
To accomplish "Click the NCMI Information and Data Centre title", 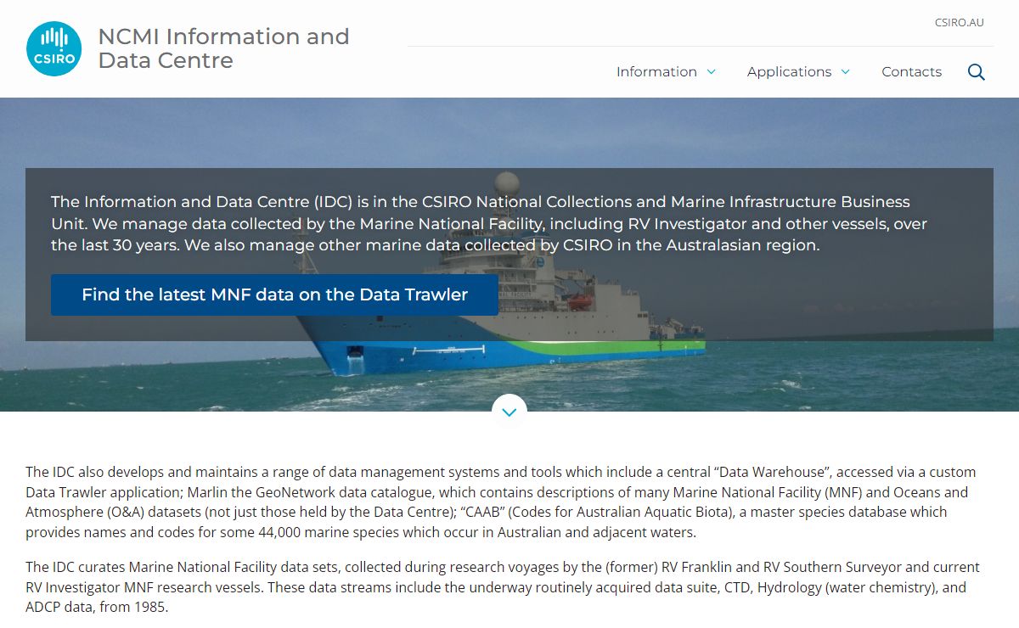I will 224,48.
